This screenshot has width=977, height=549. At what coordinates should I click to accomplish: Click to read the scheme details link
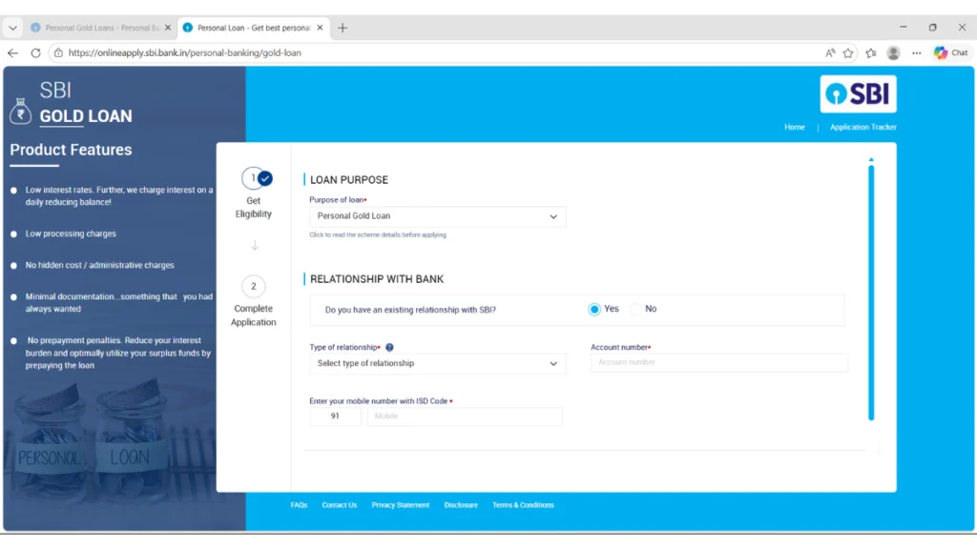tap(378, 234)
